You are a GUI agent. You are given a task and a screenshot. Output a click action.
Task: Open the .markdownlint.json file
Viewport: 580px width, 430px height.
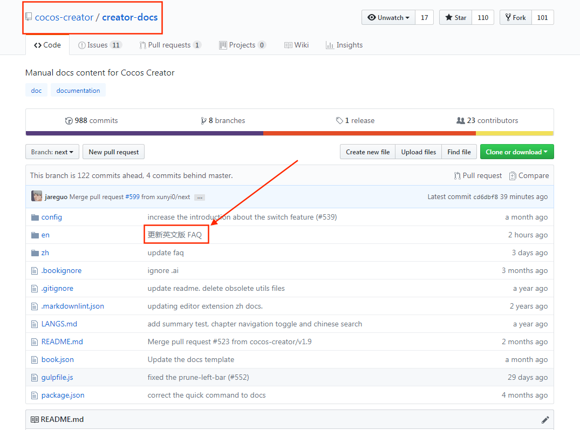(72, 306)
